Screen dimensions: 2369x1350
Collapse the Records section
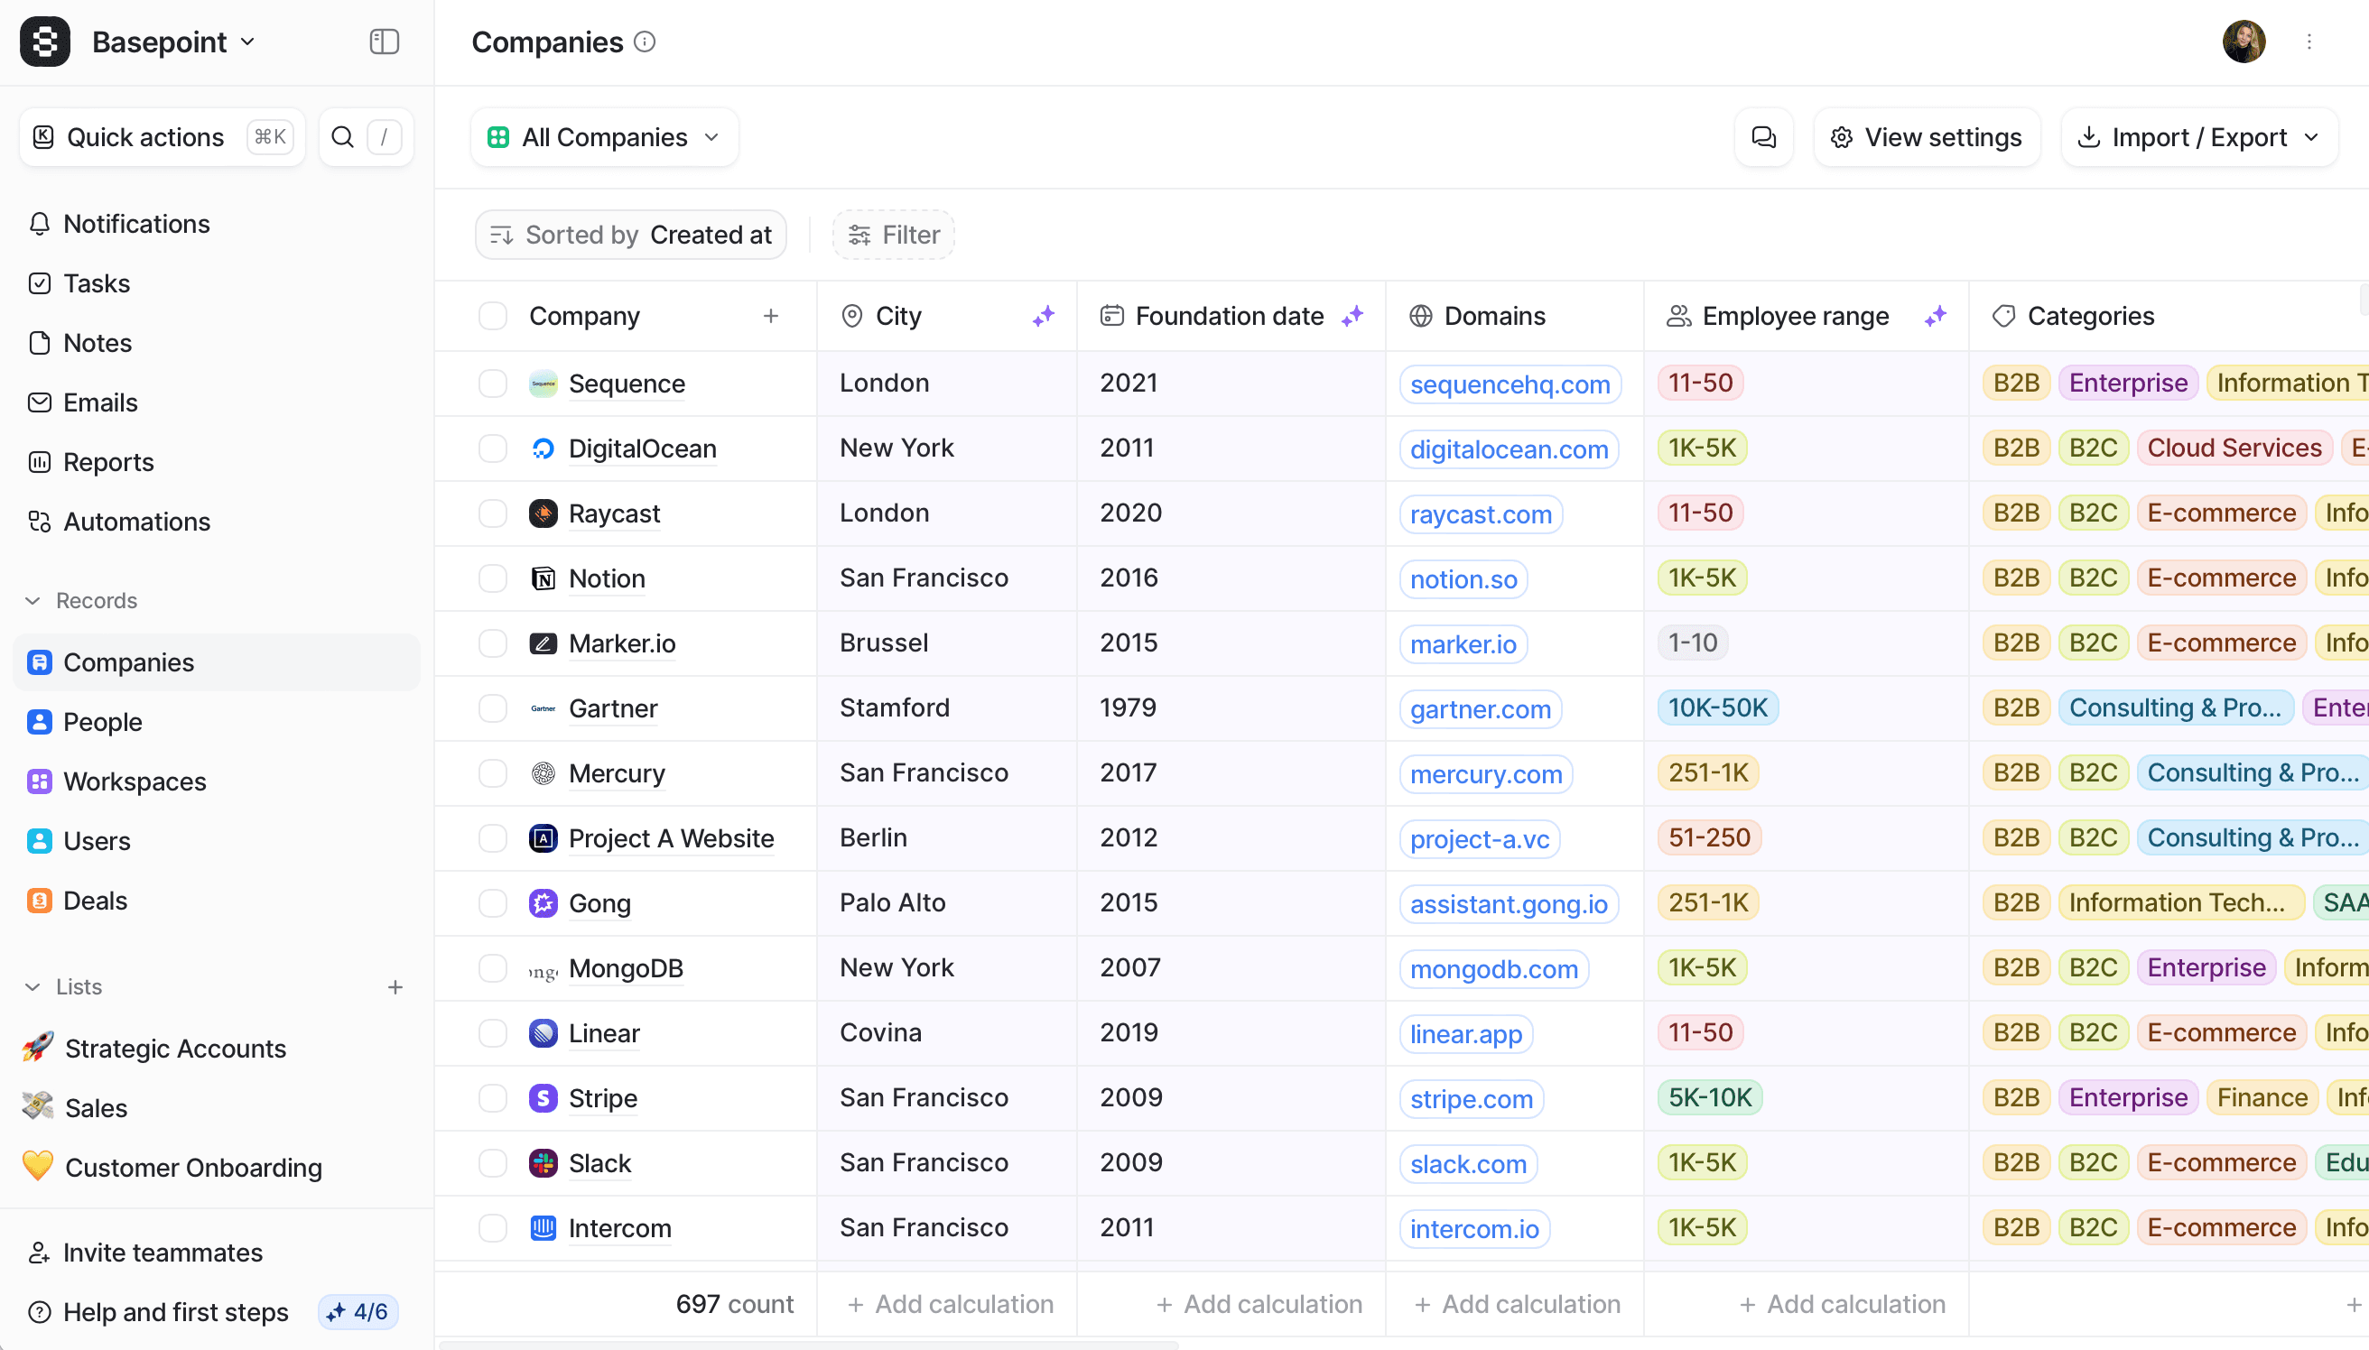(x=33, y=601)
